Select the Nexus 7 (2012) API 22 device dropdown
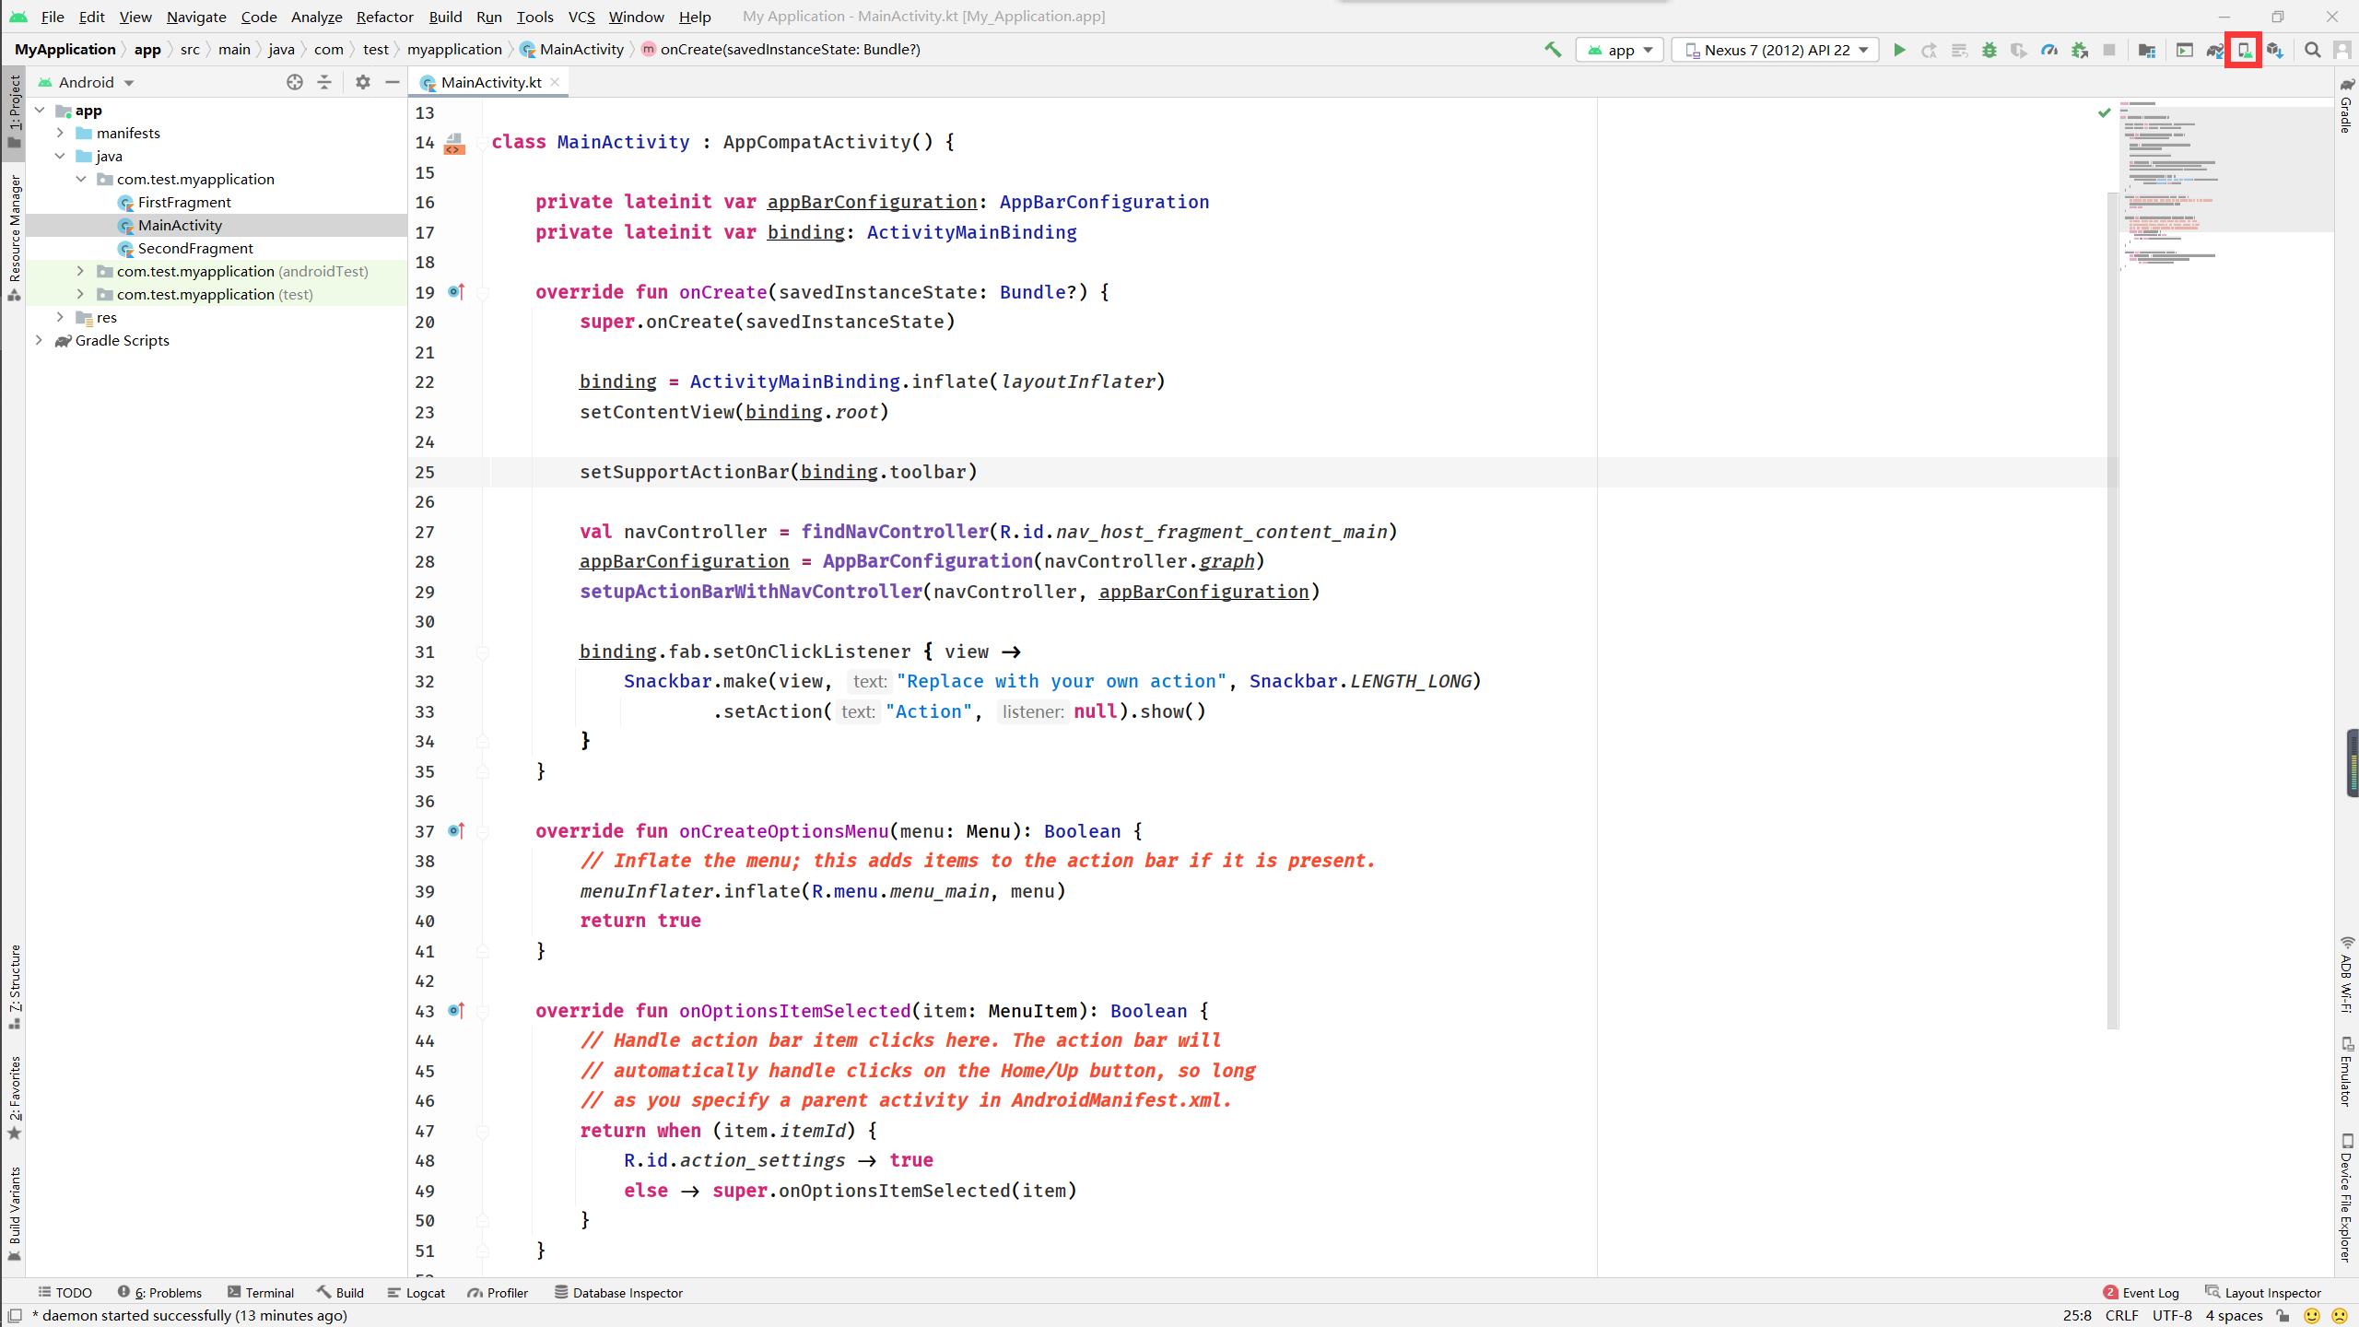Viewport: 2359px width, 1327px height. [x=1776, y=49]
